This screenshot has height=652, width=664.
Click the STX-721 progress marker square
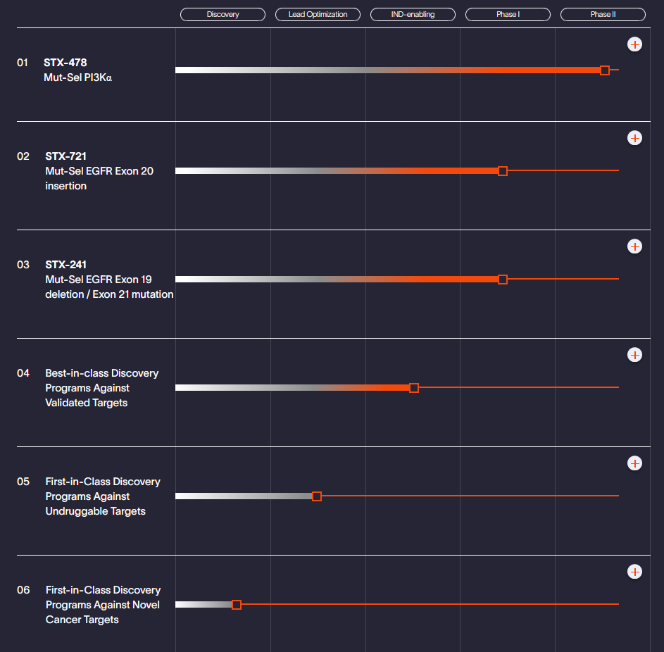503,171
